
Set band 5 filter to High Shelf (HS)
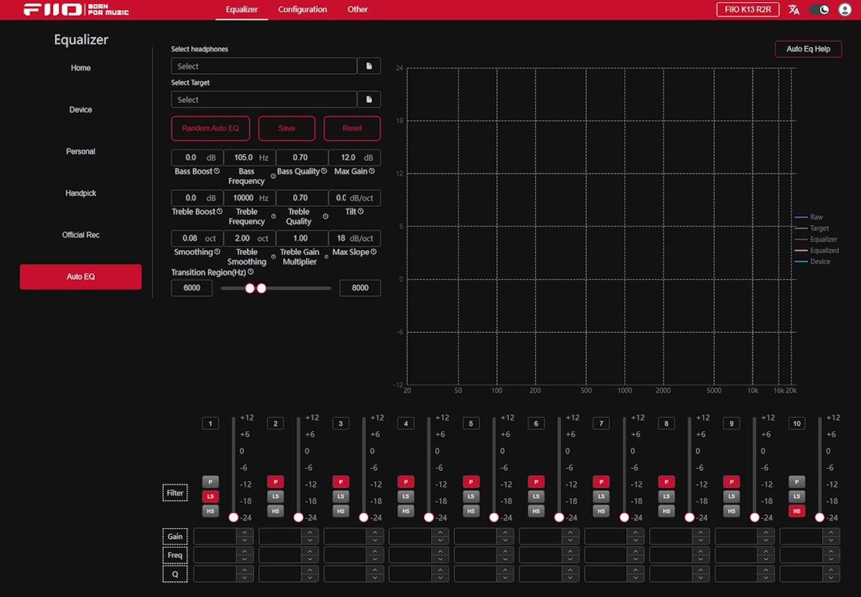471,511
